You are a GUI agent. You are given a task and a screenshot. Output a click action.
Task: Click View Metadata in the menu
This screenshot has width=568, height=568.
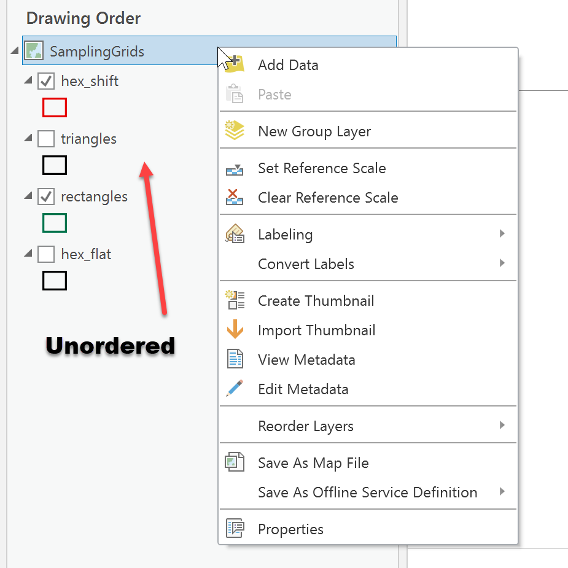point(306,359)
